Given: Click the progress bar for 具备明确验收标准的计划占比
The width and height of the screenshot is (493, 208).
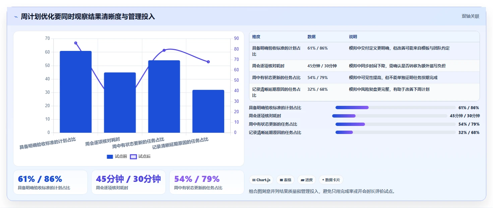Looking at the screenshot, I should 395,108.
